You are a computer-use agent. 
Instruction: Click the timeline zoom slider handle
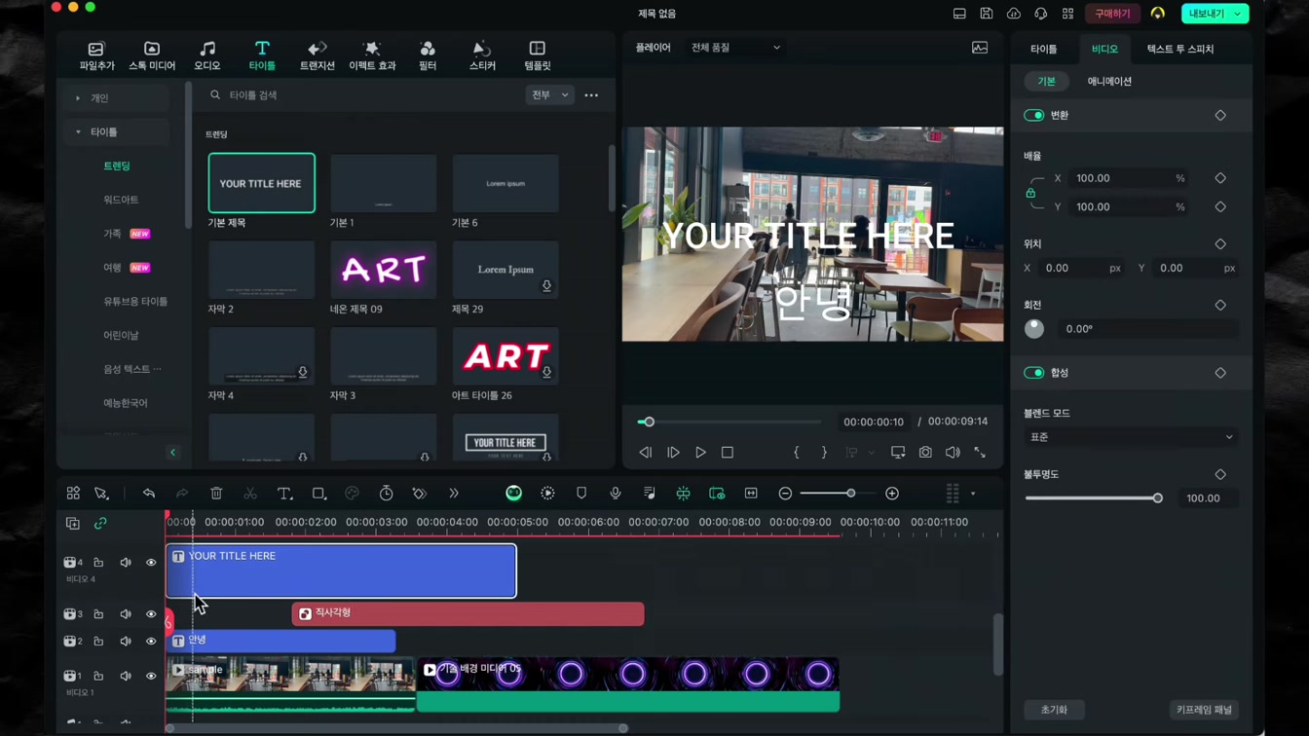click(850, 494)
